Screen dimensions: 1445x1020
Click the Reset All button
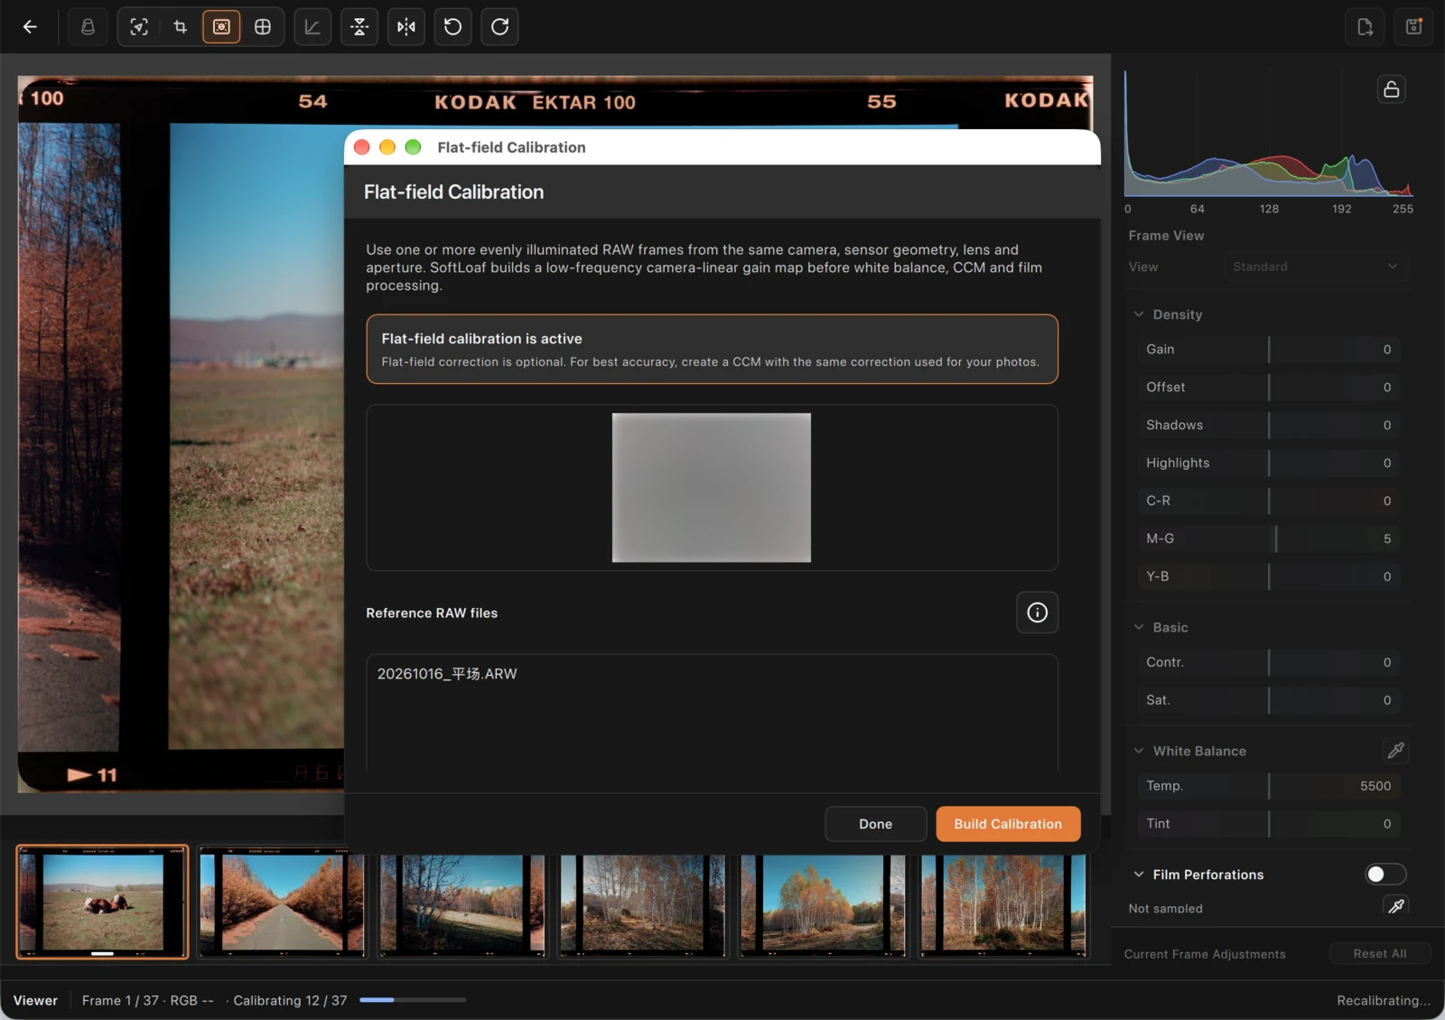click(x=1379, y=953)
